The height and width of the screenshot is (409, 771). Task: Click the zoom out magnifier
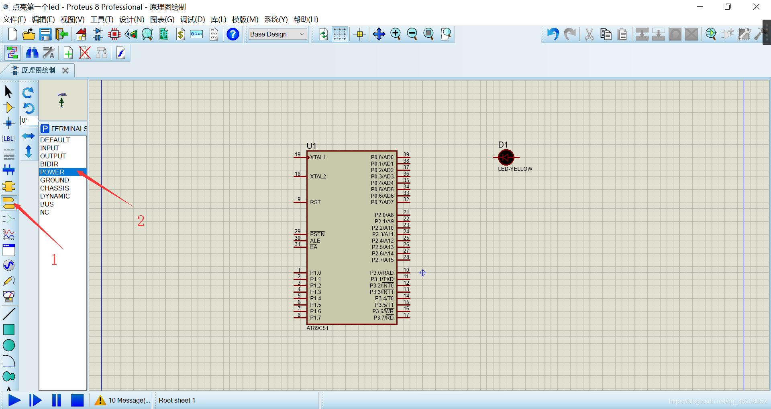[412, 34]
